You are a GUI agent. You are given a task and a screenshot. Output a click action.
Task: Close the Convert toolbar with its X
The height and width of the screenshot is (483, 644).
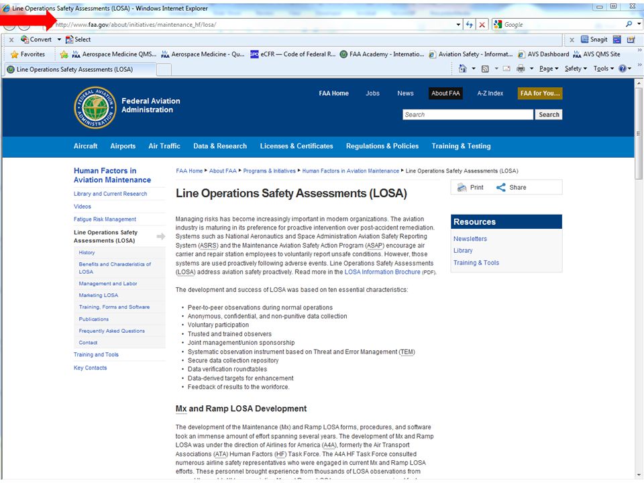pos(11,40)
